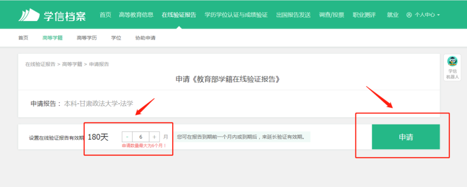The width and height of the screenshot is (467, 187).
Task: Click the 申请报告 breadcrumb text
Action: pos(99,64)
